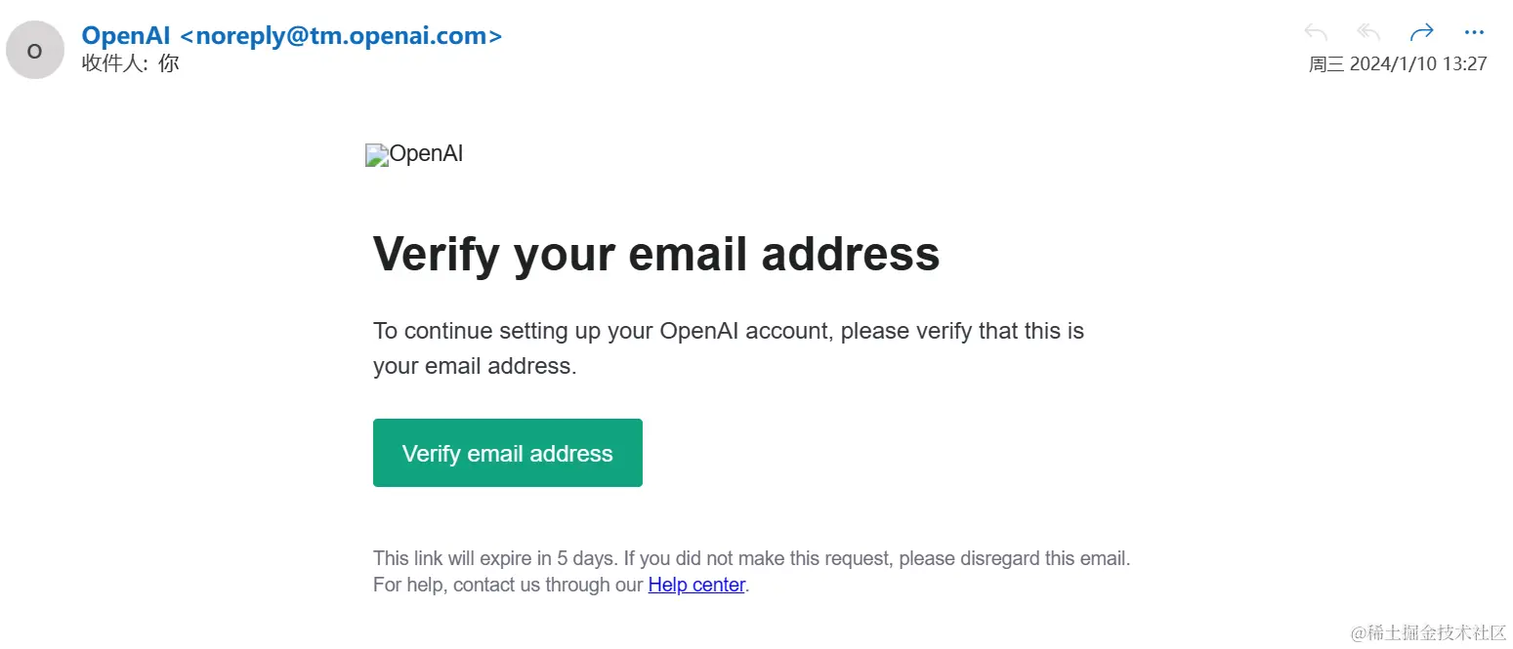Open the more actions ellipsis menu
The height and width of the screenshot is (649, 1513).
coord(1474,33)
